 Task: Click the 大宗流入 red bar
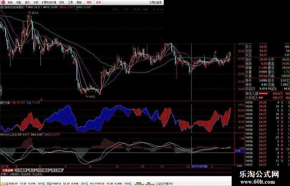pos(261,98)
